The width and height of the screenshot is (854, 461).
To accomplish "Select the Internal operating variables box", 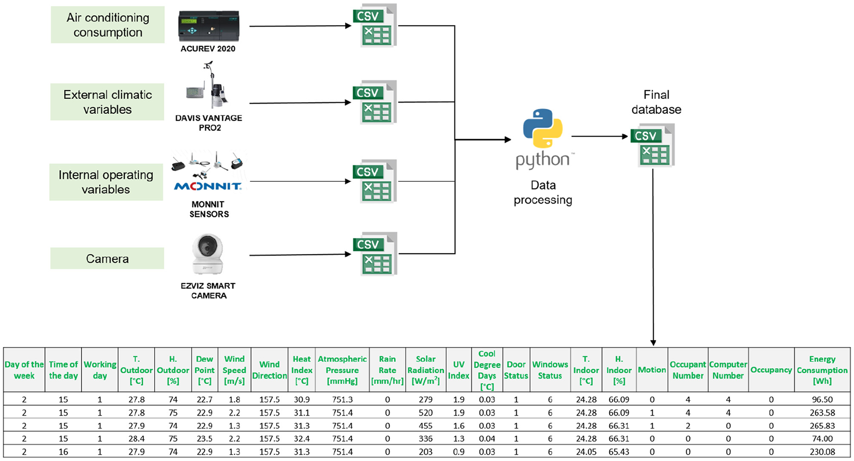I will pos(106,182).
